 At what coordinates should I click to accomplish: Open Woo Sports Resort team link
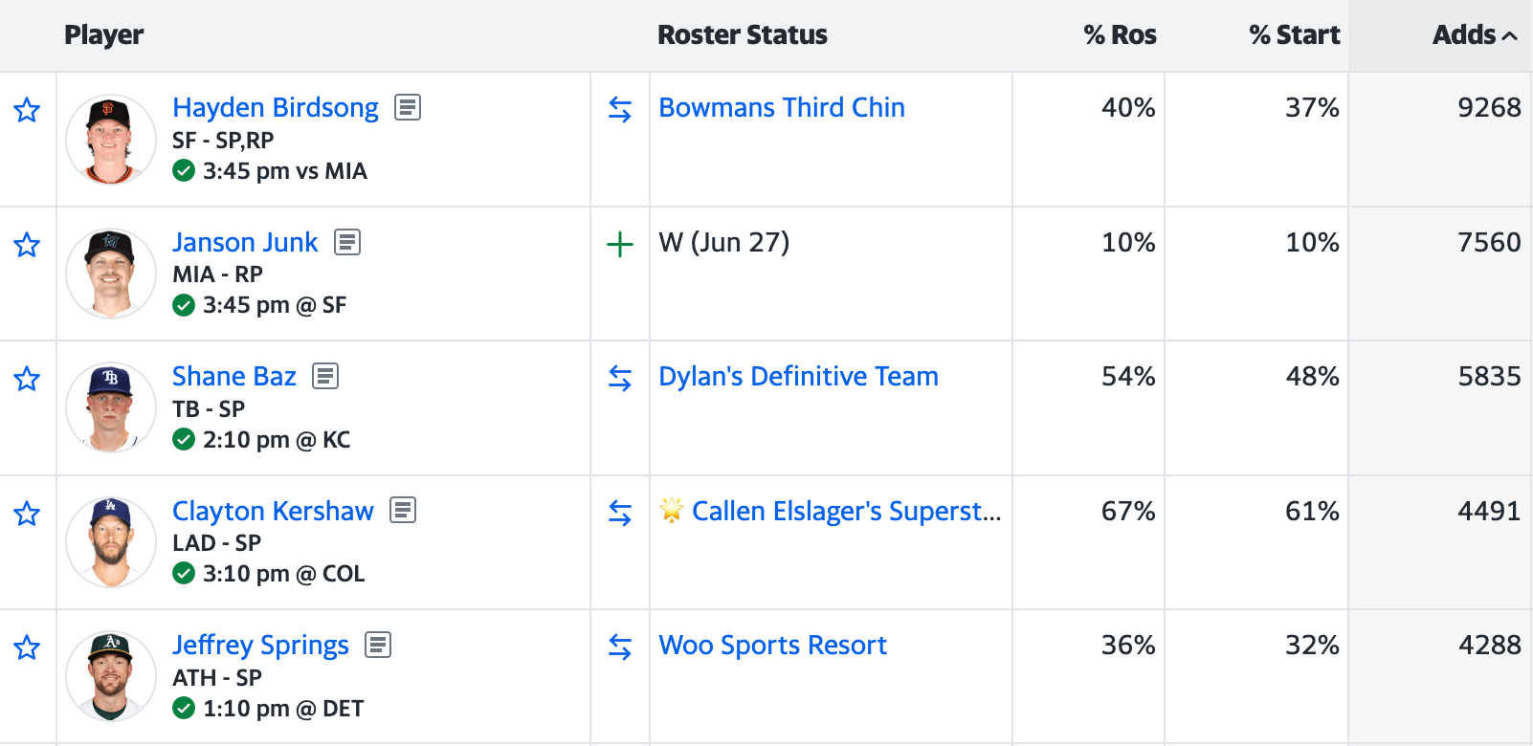coord(772,645)
